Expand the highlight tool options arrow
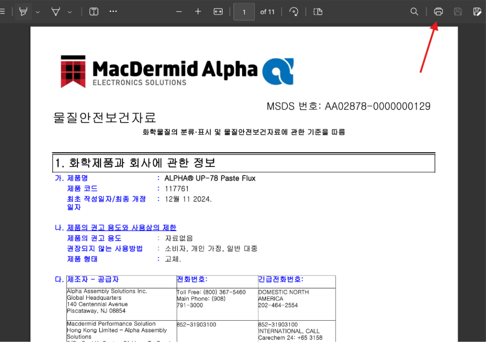The height and width of the screenshot is (342, 486). coord(37,12)
